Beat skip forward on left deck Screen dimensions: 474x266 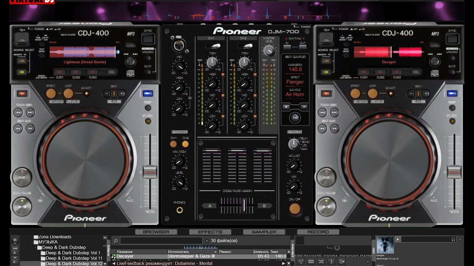[x=30, y=129]
